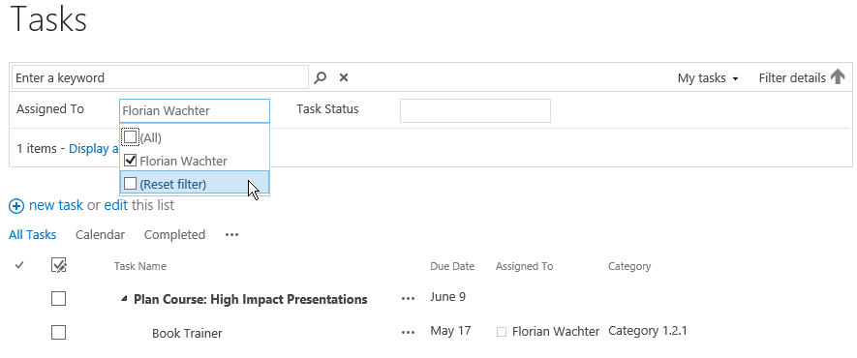The image size is (857, 358).
Task: Open ellipsis menu for Plan Course task
Action: tap(408, 299)
